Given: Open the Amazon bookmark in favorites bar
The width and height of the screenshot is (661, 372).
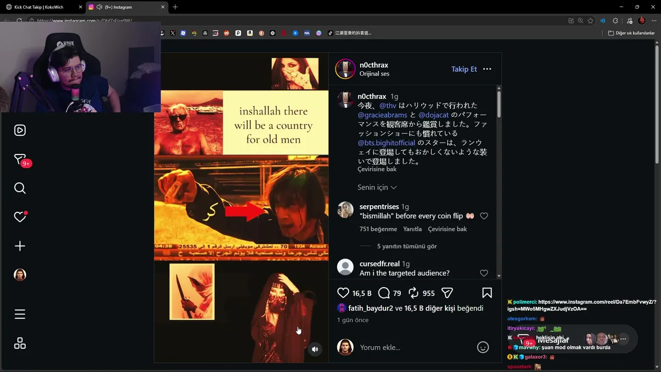Looking at the screenshot, I should click(250, 33).
